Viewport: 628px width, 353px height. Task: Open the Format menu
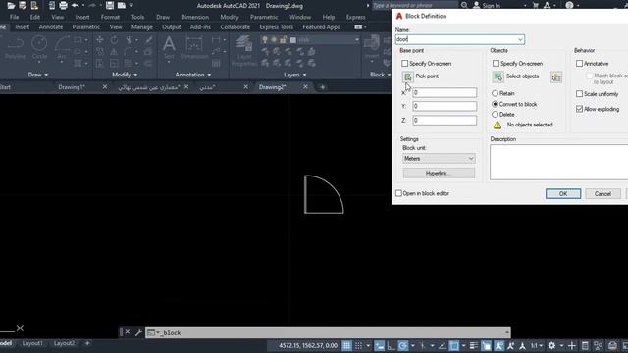(x=110, y=17)
